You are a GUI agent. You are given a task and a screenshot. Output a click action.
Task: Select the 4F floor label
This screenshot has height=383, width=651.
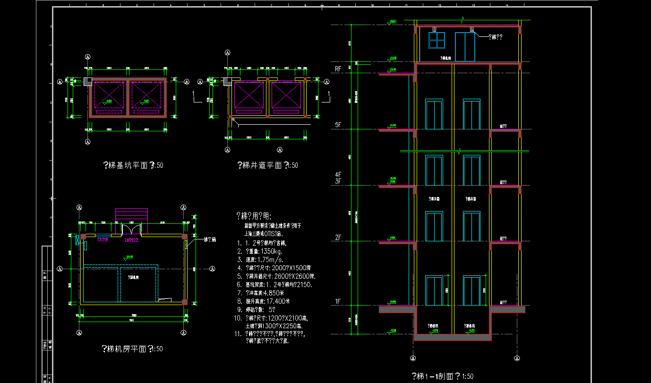[x=338, y=175]
